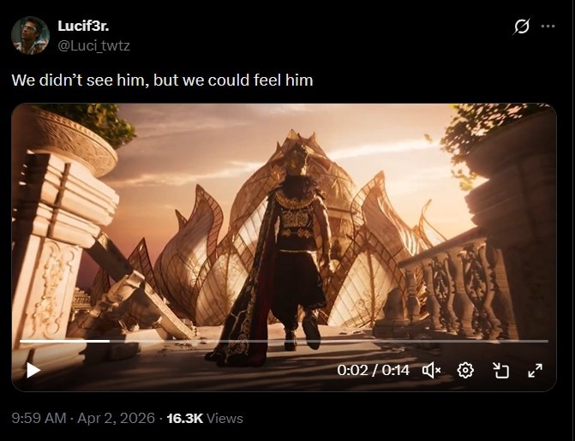Open video settings gear icon

pyautogui.click(x=465, y=370)
